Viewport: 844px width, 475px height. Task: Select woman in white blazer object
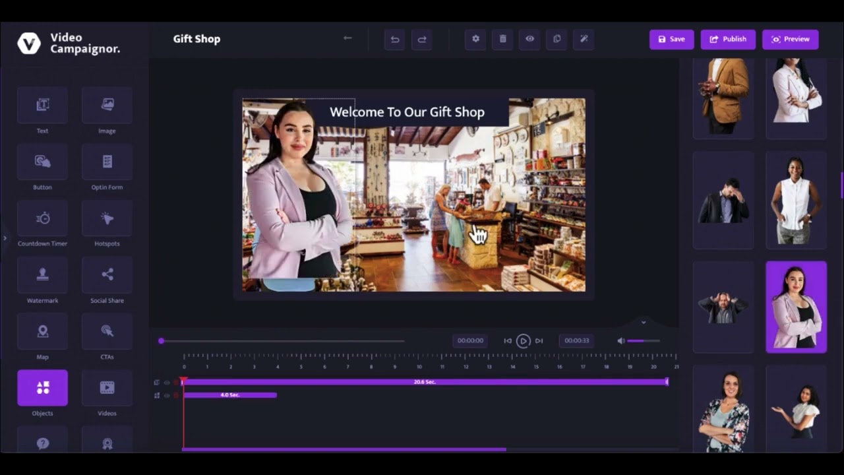pos(796,98)
